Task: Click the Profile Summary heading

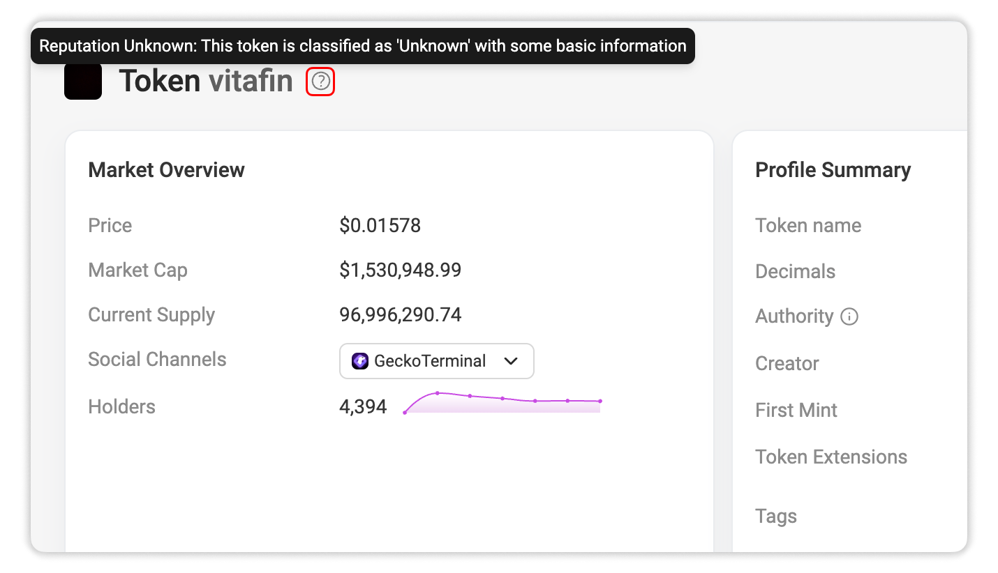Action: [x=833, y=170]
